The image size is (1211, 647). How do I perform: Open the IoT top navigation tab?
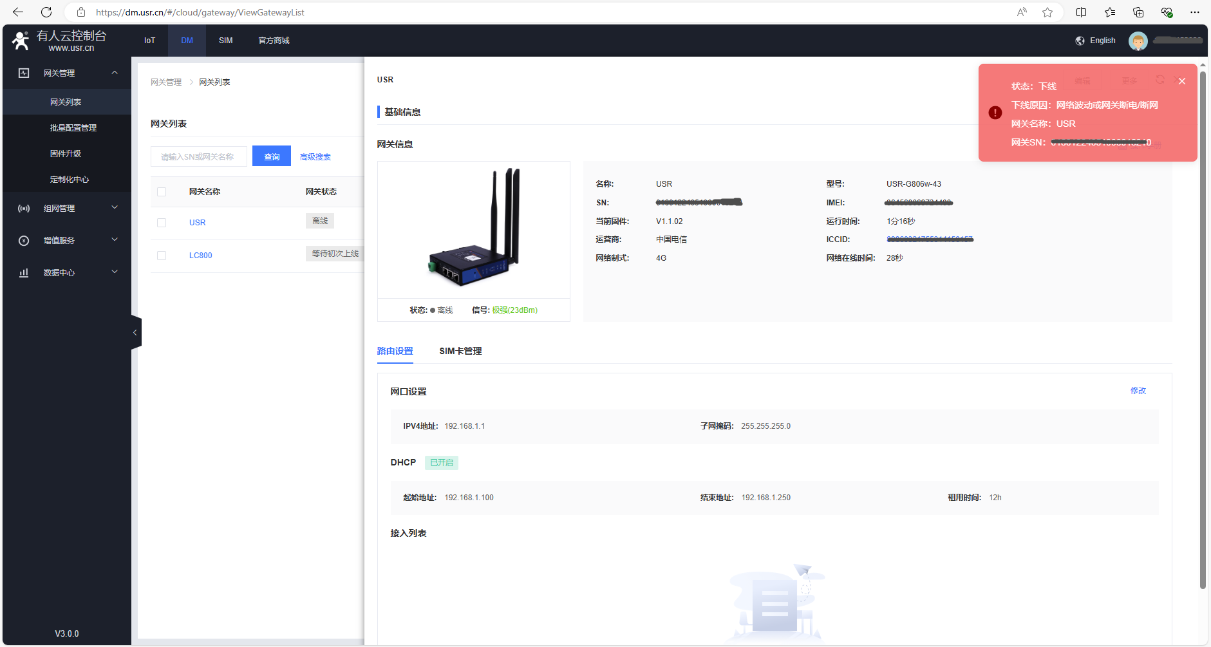click(x=149, y=41)
